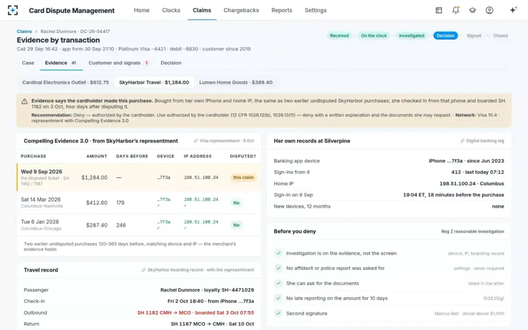
Task: Open notifications bell
Action: 456,10
